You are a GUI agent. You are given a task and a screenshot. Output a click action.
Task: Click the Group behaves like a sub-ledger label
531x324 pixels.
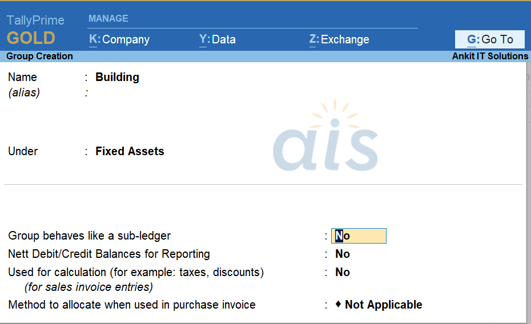[90, 236]
